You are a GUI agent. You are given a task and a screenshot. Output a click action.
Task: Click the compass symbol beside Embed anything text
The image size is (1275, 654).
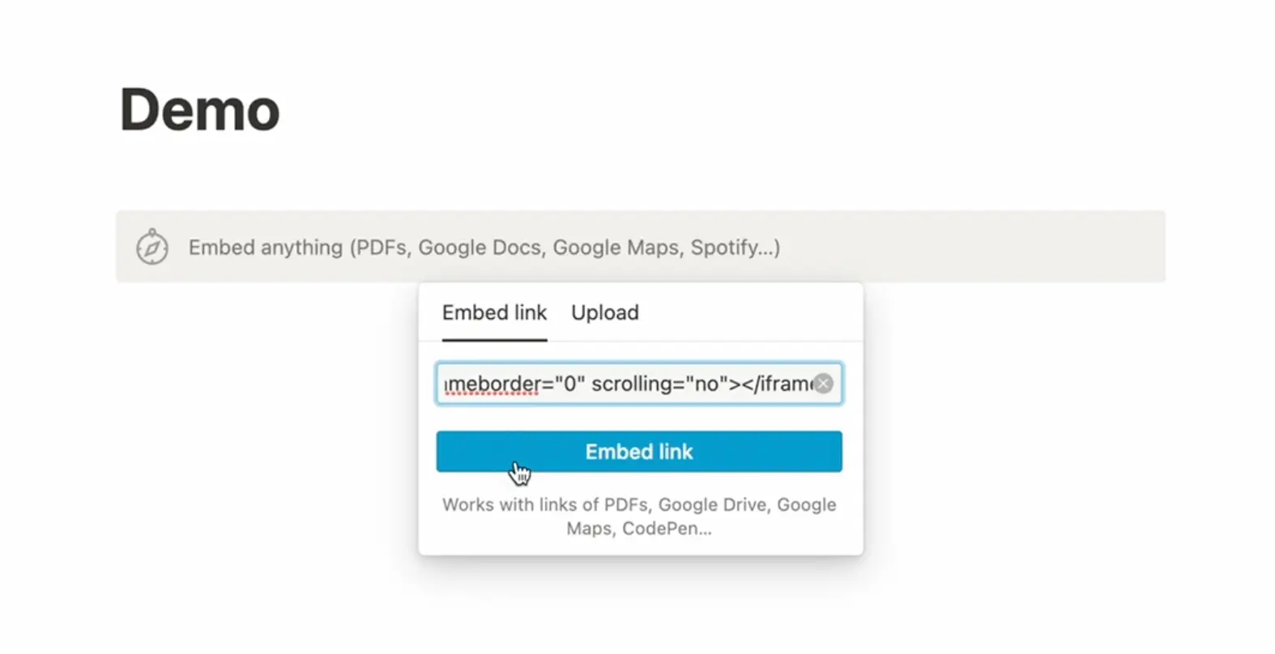(151, 247)
